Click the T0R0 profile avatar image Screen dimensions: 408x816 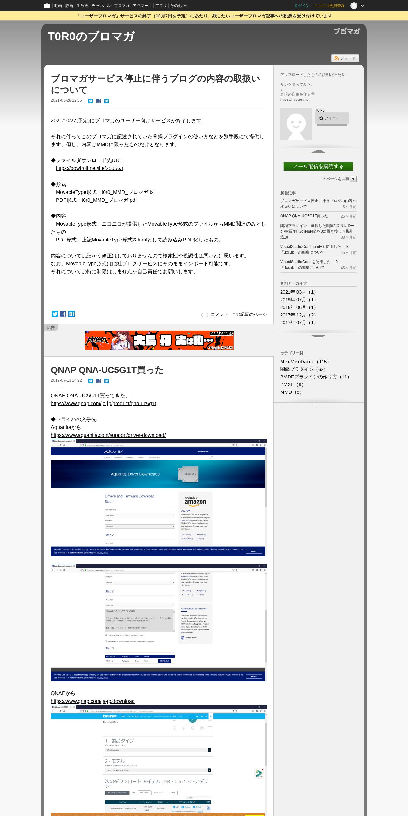296,124
